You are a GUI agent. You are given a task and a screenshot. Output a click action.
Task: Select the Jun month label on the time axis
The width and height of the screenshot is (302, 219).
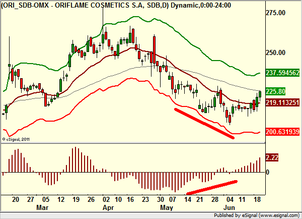pyautogui.click(x=229, y=207)
